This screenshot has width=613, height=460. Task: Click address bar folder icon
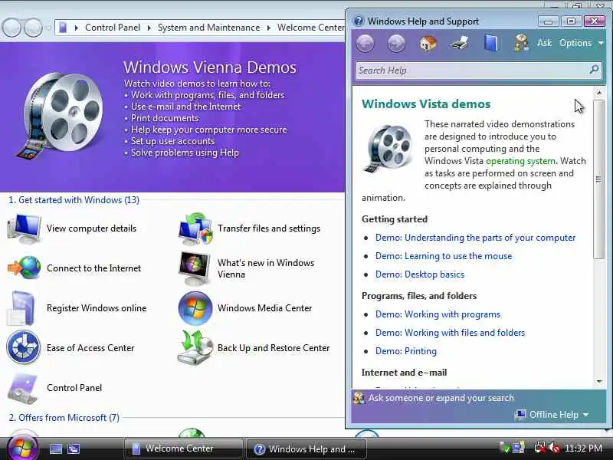[x=63, y=28]
